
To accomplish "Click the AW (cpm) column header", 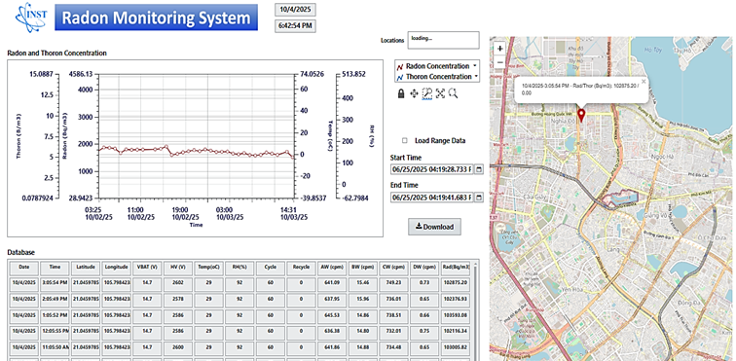I will (332, 268).
